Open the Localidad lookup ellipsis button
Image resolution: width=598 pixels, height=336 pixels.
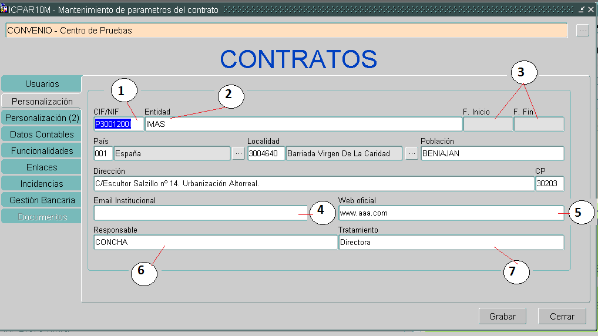pos(412,153)
